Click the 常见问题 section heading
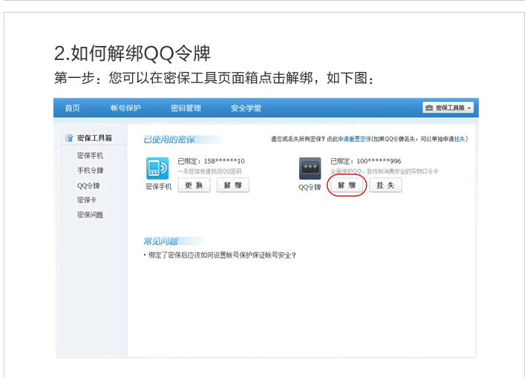The width and height of the screenshot is (527, 377). tap(160, 241)
